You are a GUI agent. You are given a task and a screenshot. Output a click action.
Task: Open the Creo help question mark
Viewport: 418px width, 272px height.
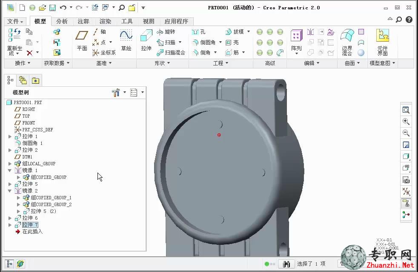(x=409, y=20)
